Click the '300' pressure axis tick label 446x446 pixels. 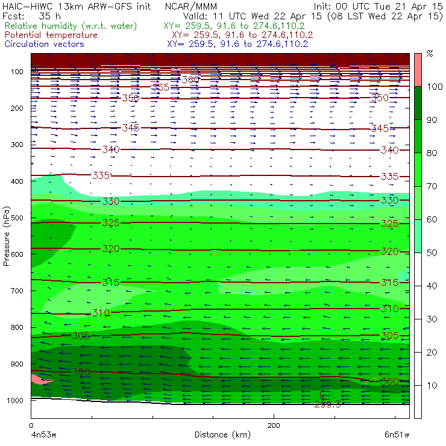coord(17,145)
